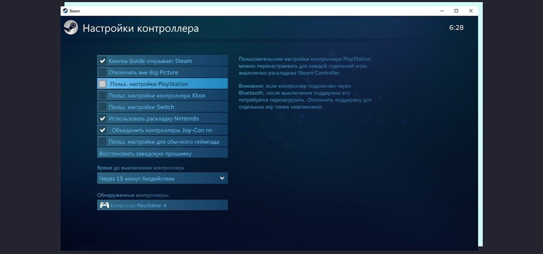Disable Использовать раскладку Nintendo checkbox
The width and height of the screenshot is (543, 254).
pos(102,118)
